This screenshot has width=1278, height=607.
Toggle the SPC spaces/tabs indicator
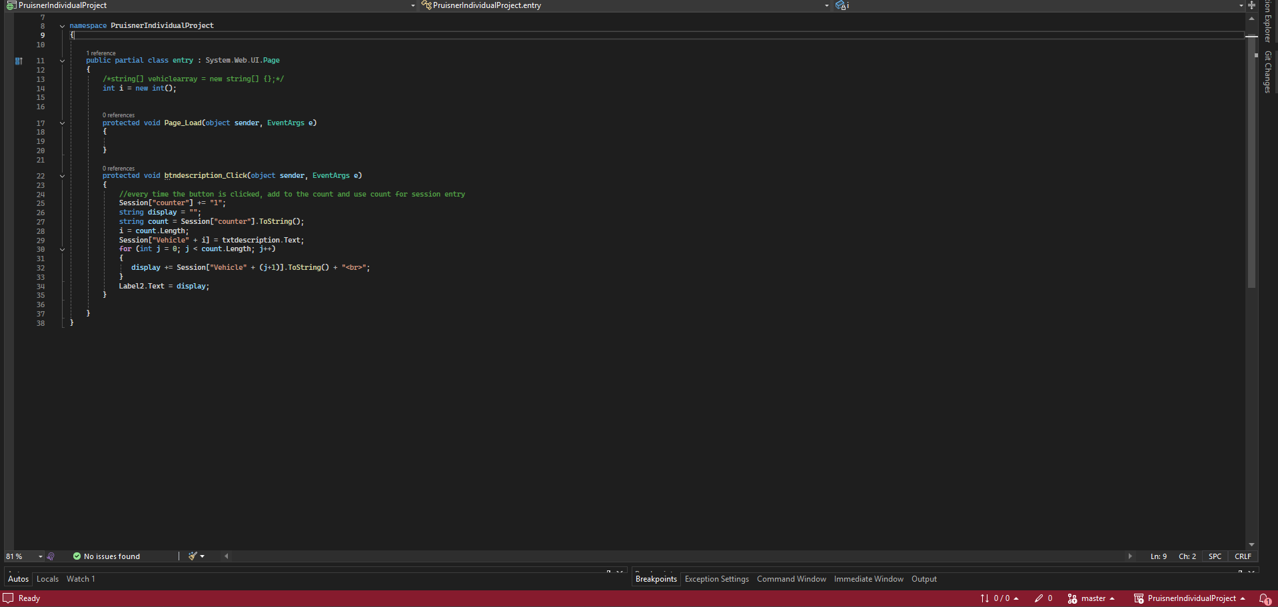click(x=1215, y=556)
